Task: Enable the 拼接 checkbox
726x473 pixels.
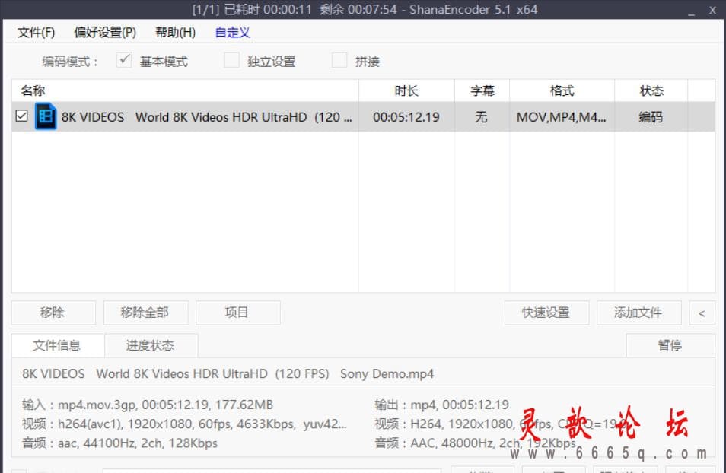Action: (x=339, y=60)
